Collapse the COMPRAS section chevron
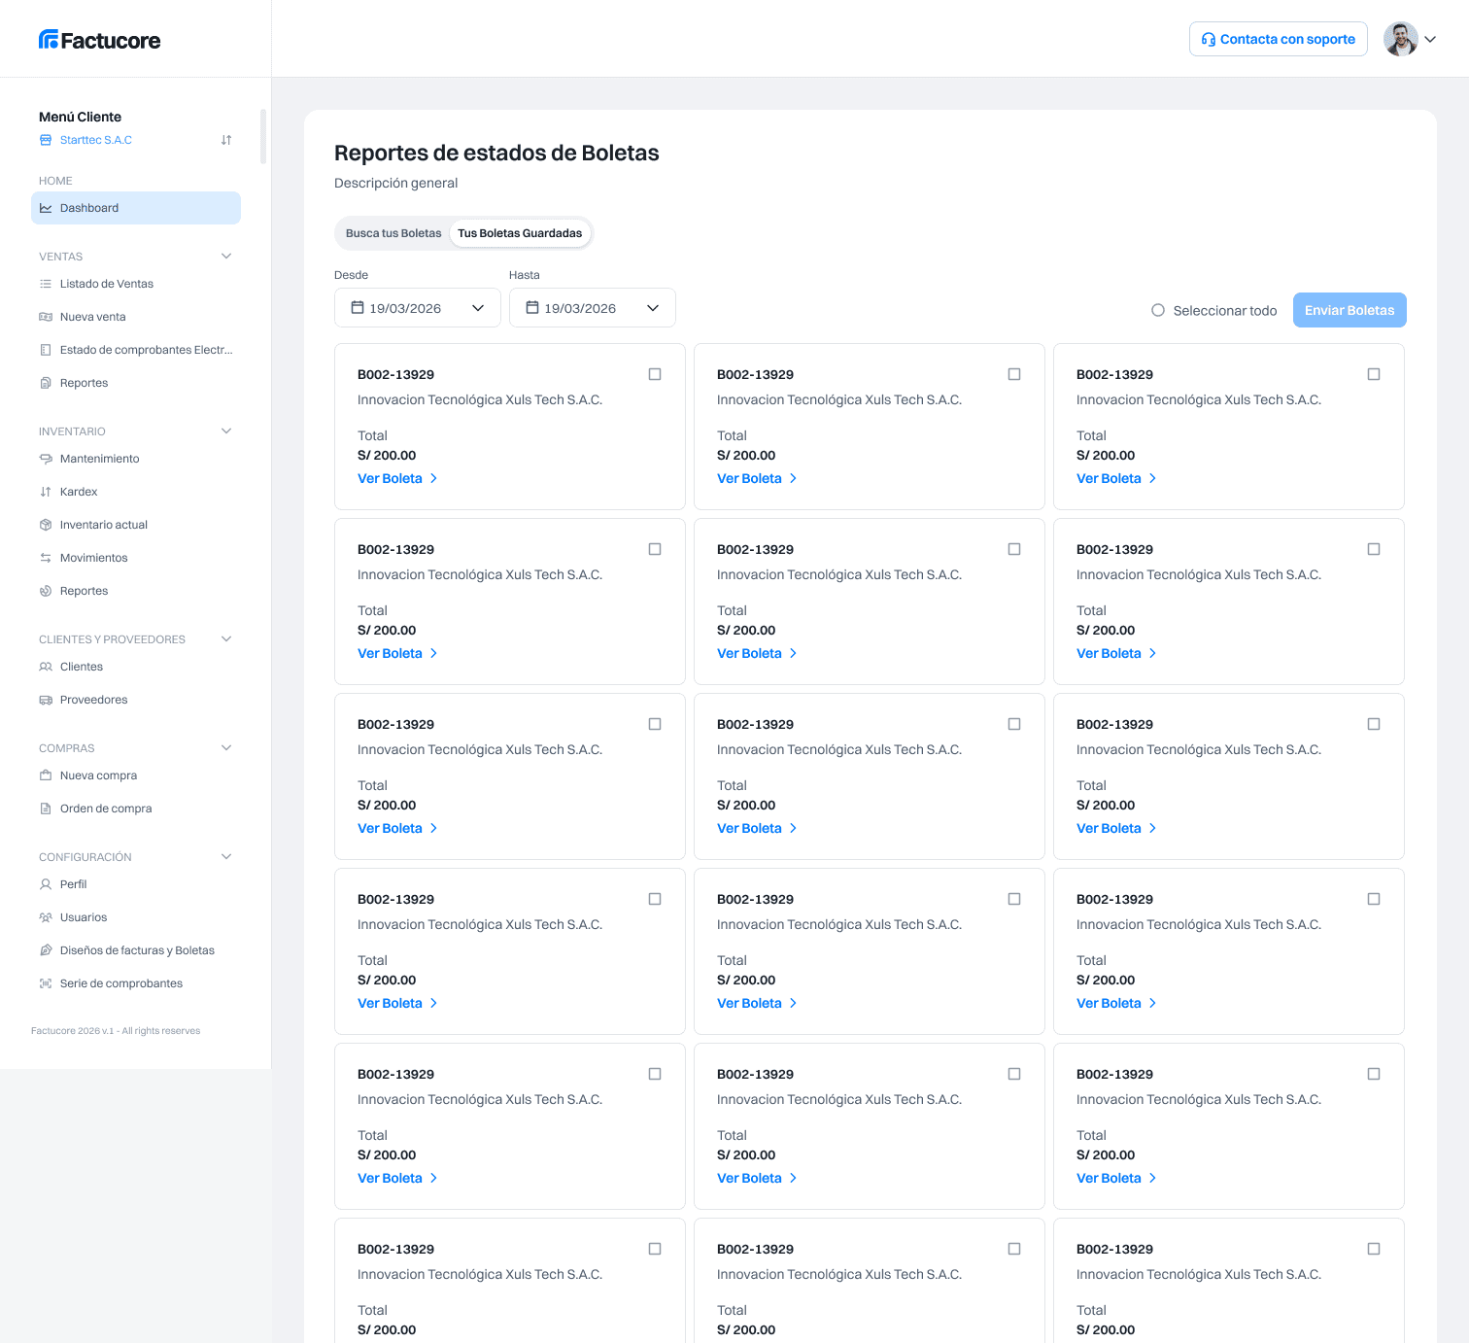1469x1343 pixels. tap(226, 748)
